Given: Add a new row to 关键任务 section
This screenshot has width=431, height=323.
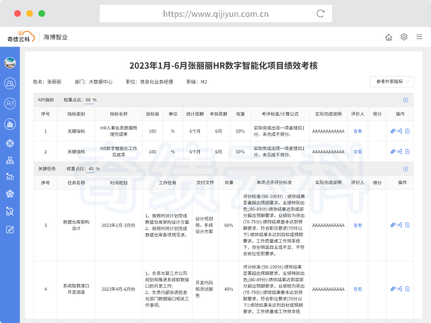Looking at the screenshot, I should point(405,169).
